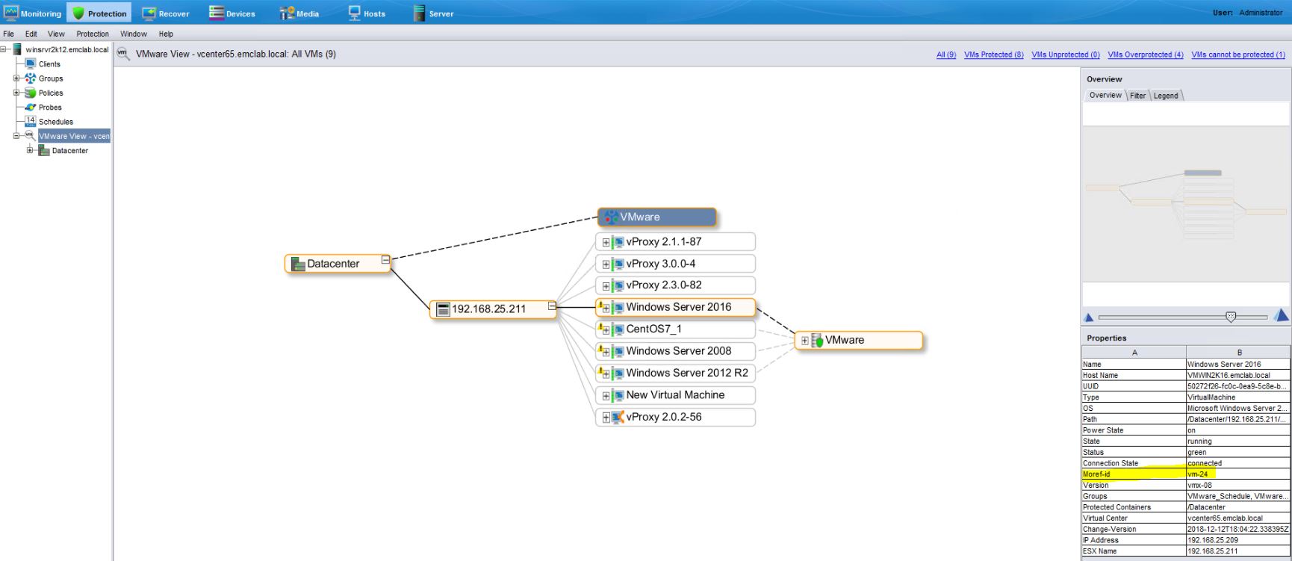Switch to the Filter tab
The height and width of the screenshot is (561, 1292).
point(1137,96)
